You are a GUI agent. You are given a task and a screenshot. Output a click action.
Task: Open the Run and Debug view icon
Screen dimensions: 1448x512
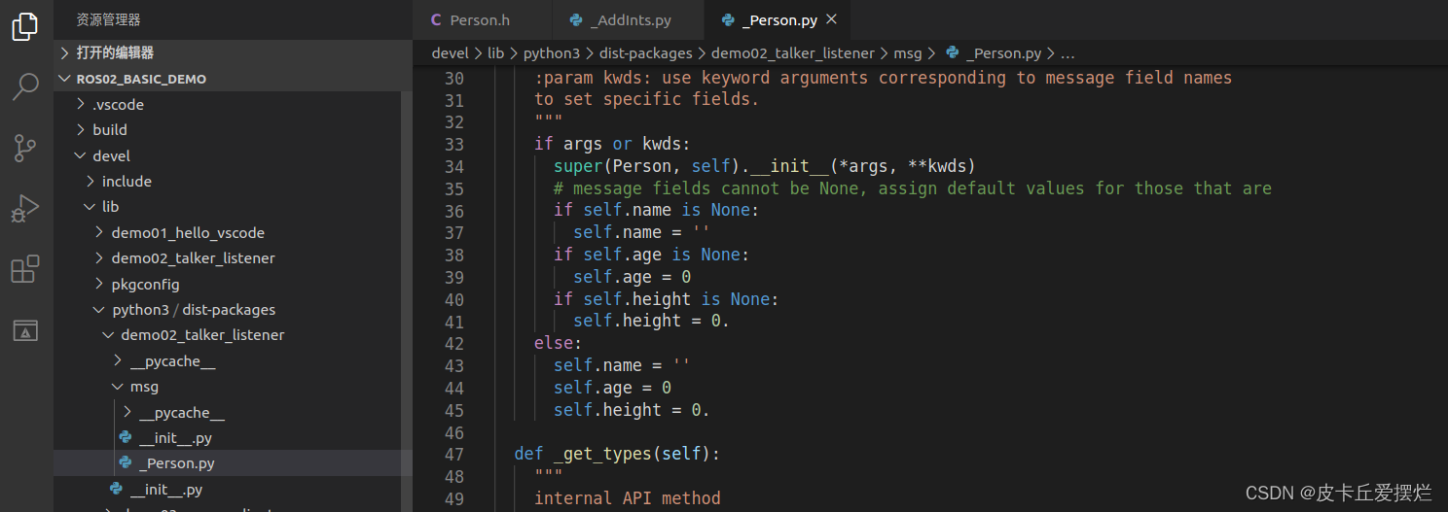pyautogui.click(x=25, y=208)
